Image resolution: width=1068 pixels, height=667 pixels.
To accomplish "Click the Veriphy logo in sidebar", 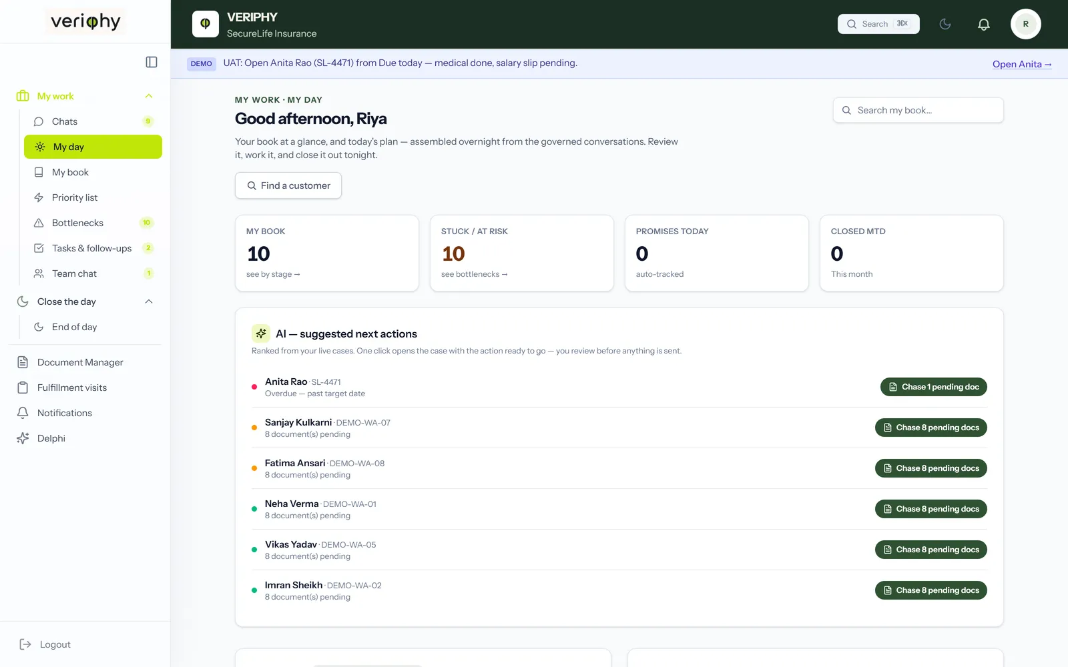I will point(85,22).
